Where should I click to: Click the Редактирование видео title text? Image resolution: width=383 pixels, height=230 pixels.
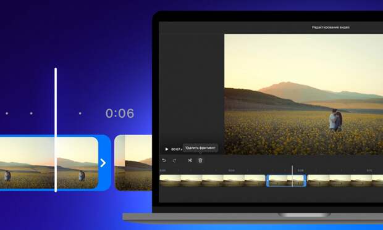pyautogui.click(x=330, y=27)
